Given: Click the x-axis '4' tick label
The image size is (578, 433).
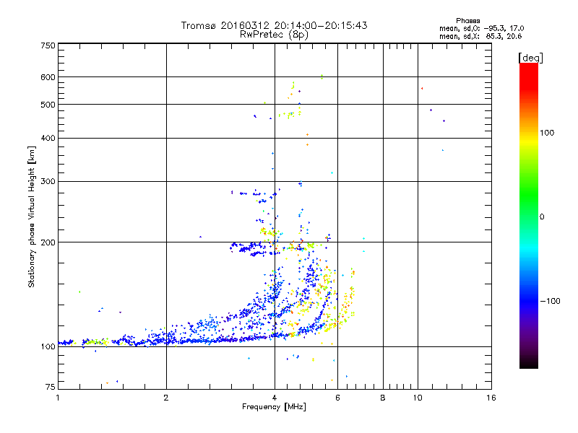Looking at the screenshot, I should click(x=275, y=398).
